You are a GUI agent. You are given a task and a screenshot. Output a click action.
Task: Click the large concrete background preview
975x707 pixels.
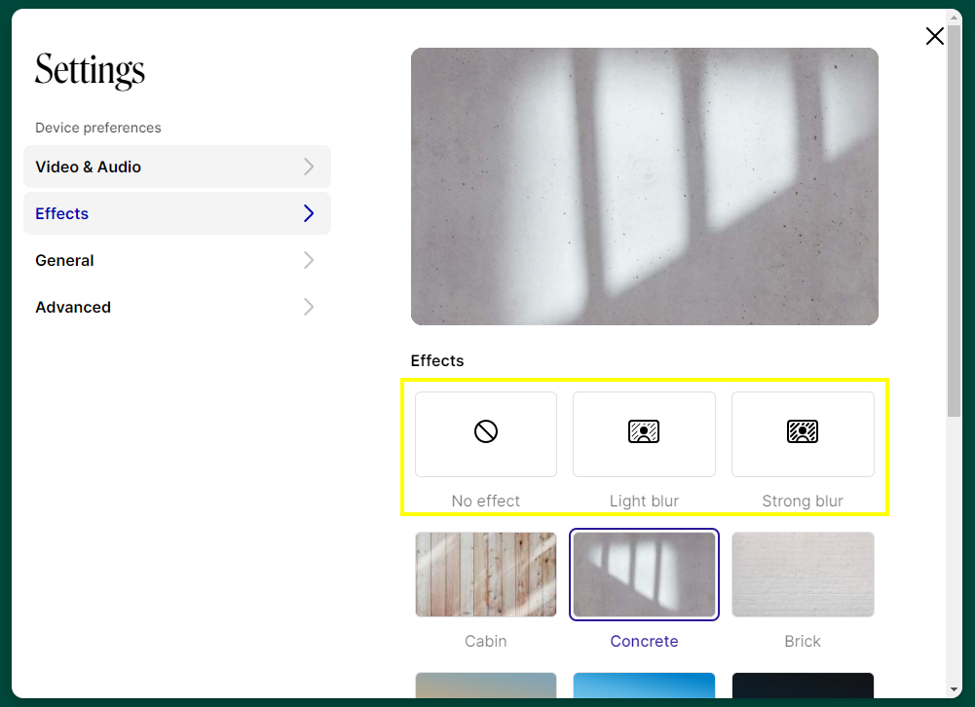(x=644, y=187)
